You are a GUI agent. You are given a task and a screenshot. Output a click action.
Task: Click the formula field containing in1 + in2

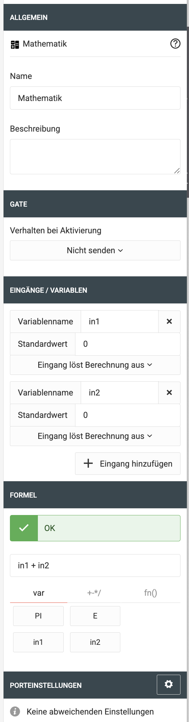pyautogui.click(x=95, y=566)
